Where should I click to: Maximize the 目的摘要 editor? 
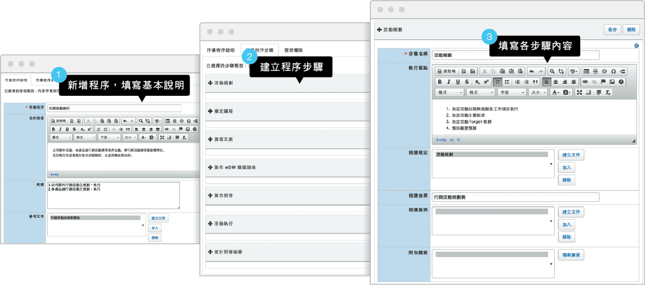[162, 138]
